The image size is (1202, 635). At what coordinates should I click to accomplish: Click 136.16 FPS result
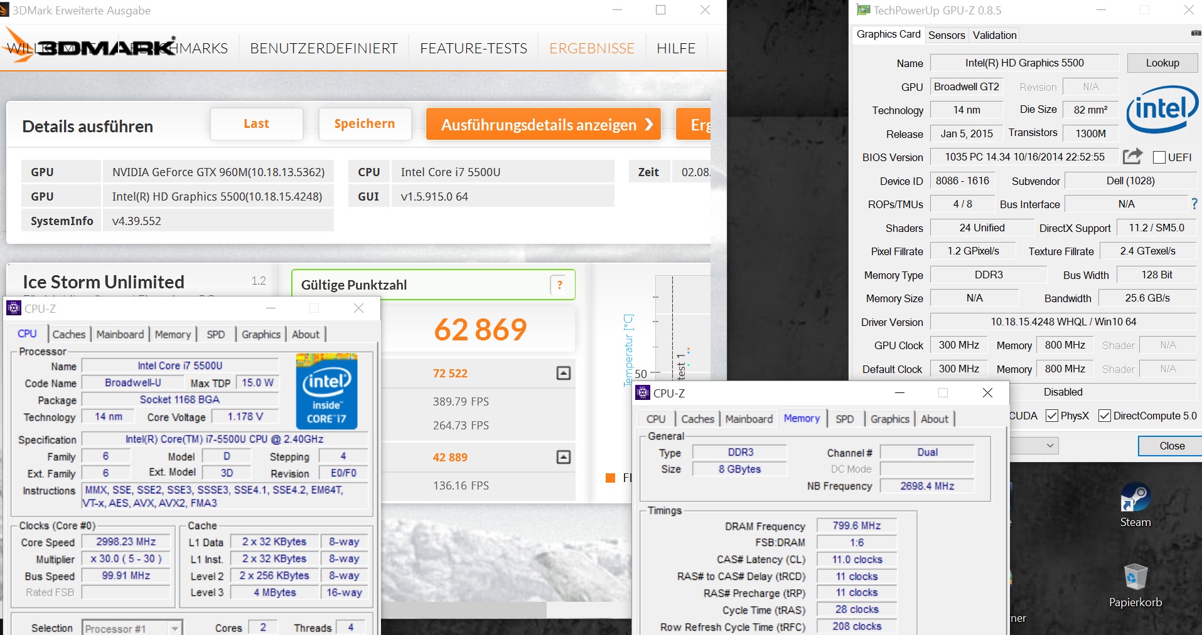tap(461, 485)
